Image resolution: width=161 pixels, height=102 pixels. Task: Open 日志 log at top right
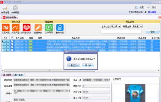click(152, 7)
